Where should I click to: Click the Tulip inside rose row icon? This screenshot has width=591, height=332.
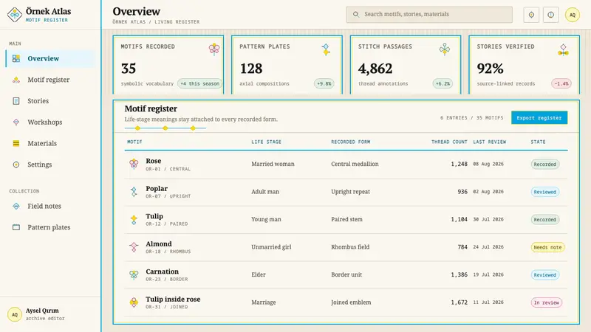(x=134, y=302)
